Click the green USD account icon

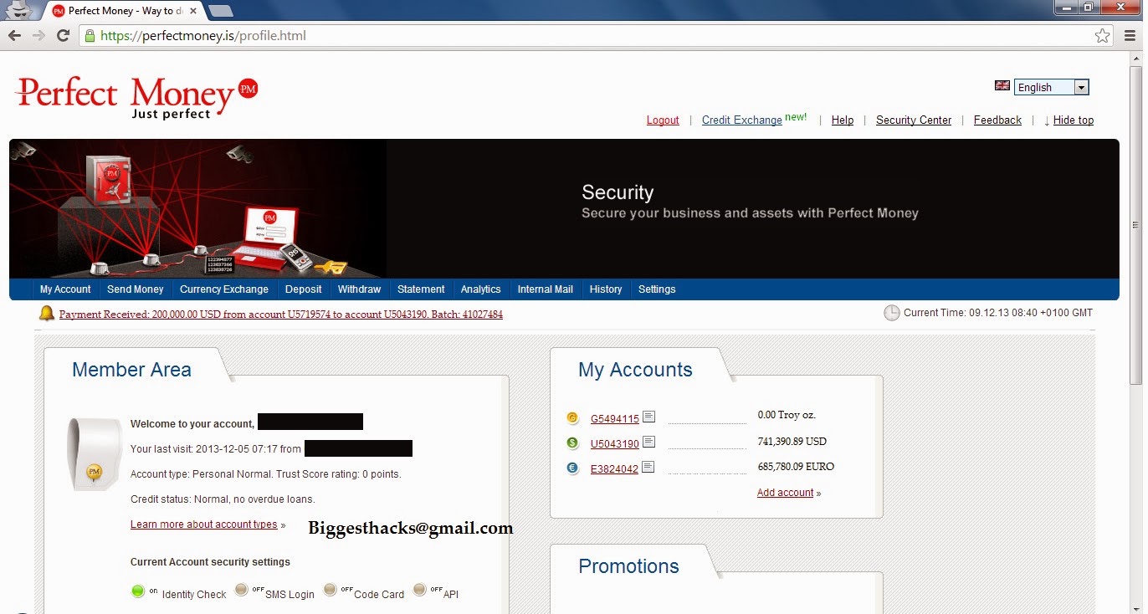572,443
